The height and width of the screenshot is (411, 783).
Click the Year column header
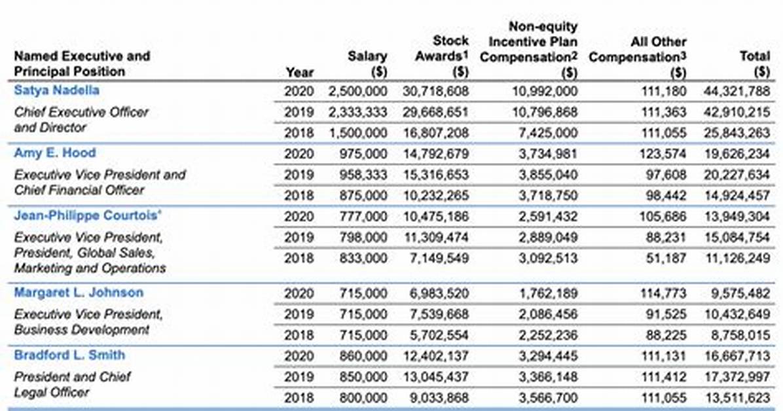tap(300, 73)
